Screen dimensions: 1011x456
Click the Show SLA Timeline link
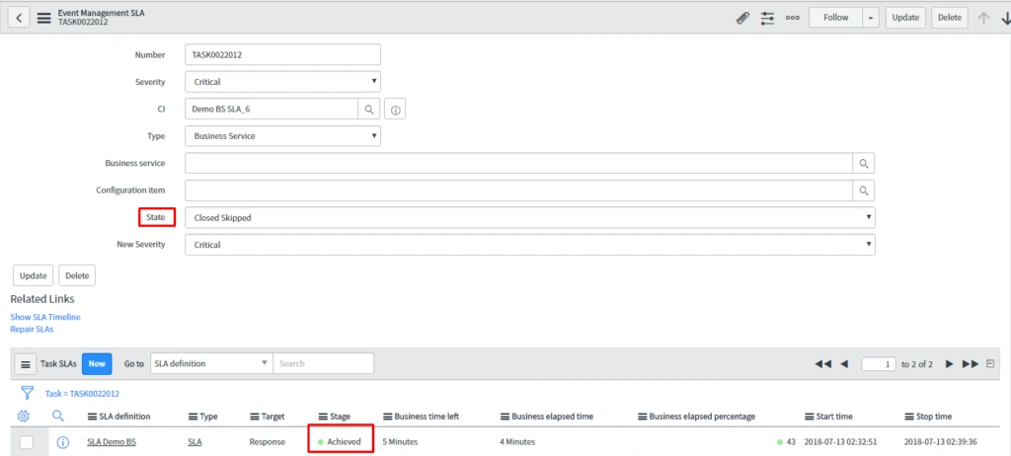[x=45, y=317]
